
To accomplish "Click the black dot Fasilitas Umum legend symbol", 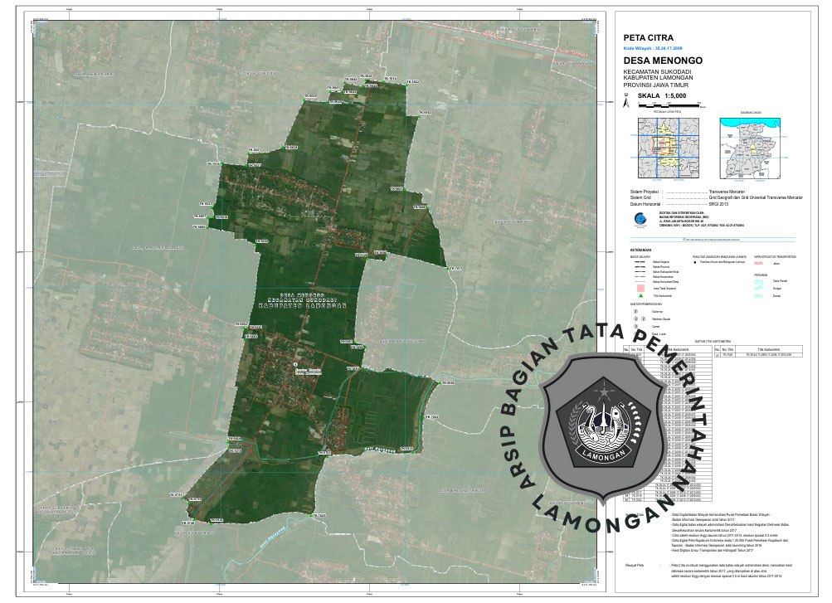I will tap(696, 262).
